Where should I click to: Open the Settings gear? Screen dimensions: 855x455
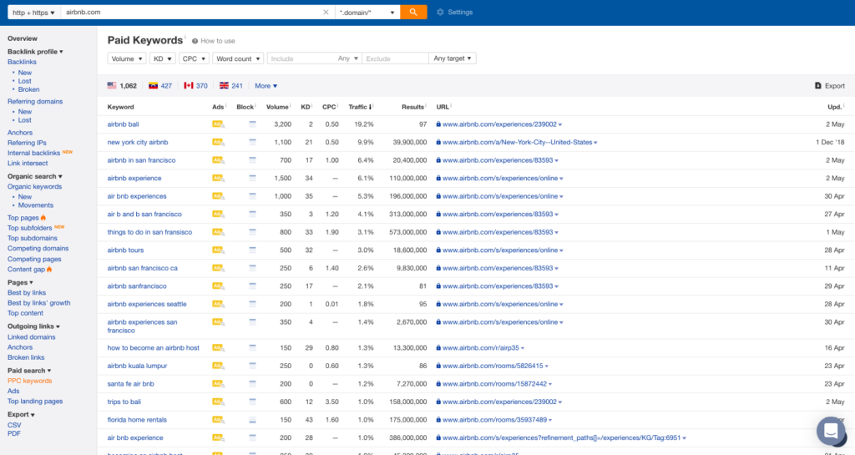(x=440, y=12)
